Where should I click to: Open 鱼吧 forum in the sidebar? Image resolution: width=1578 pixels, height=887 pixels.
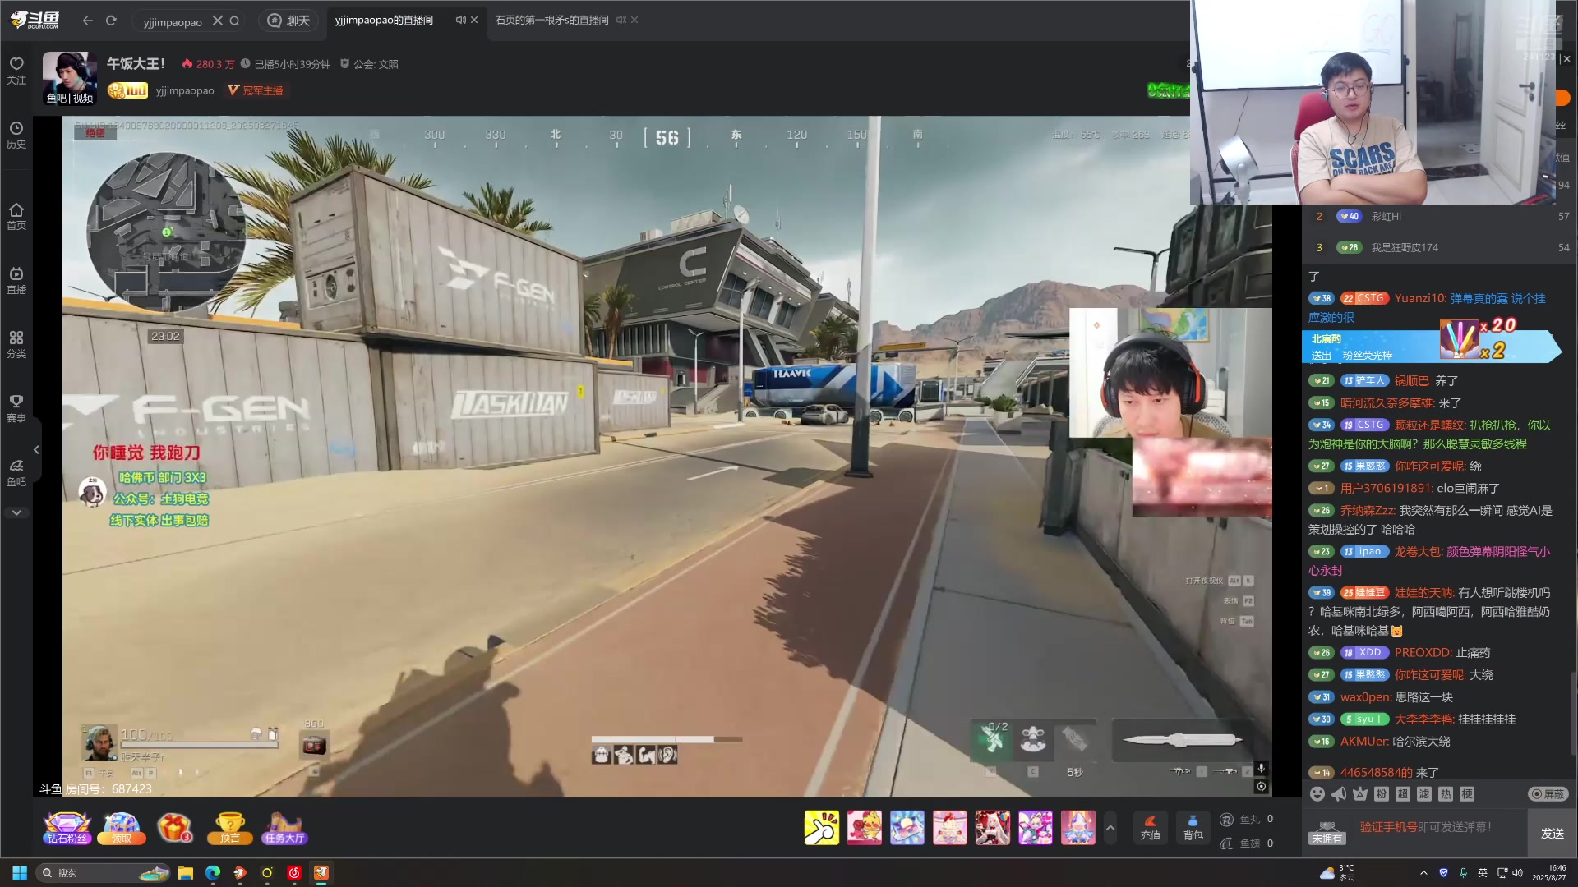(x=16, y=472)
